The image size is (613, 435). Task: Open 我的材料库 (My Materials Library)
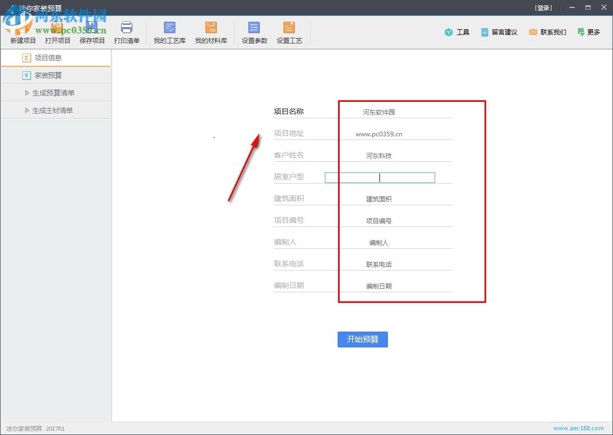coord(211,32)
